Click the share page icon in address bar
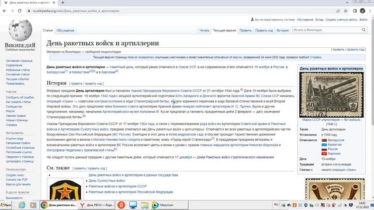 coord(338,11)
